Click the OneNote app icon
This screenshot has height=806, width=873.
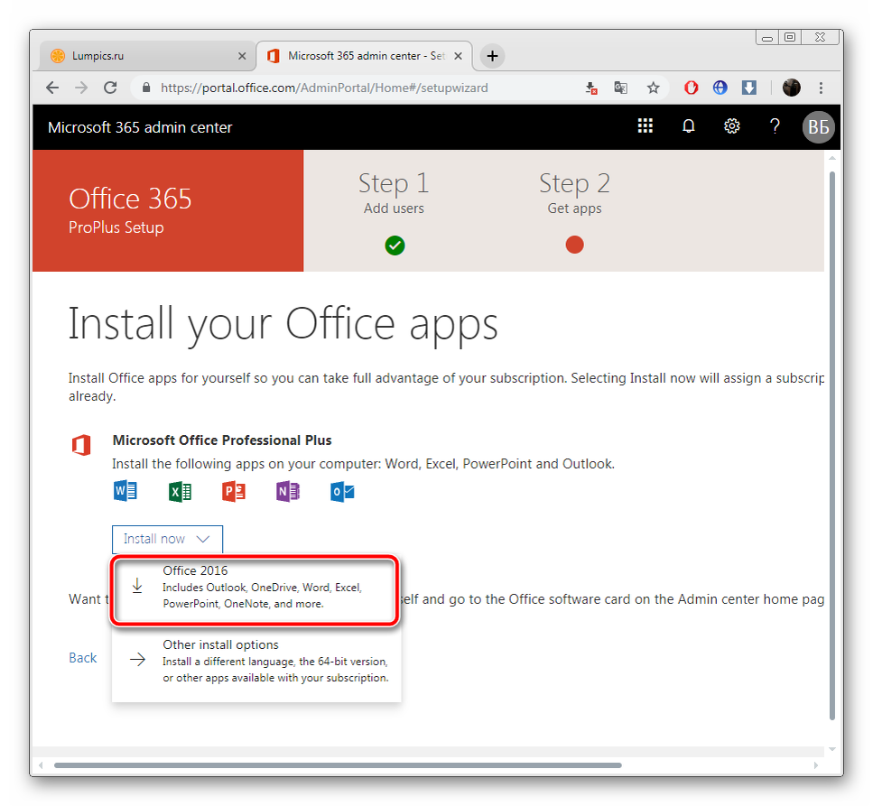[x=288, y=492]
